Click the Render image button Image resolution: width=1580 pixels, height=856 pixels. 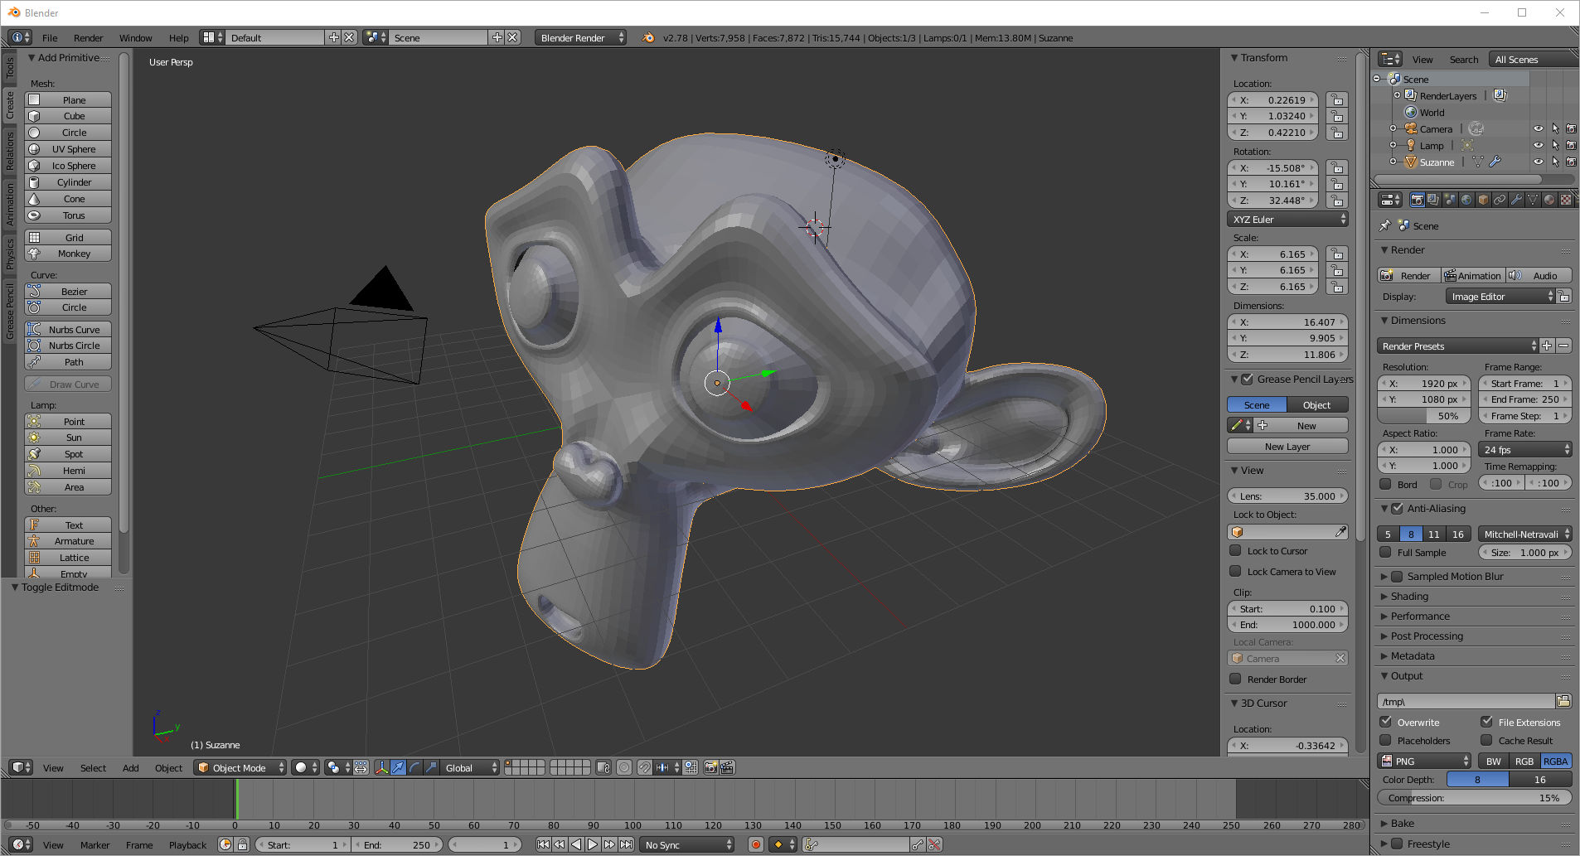pos(1408,276)
